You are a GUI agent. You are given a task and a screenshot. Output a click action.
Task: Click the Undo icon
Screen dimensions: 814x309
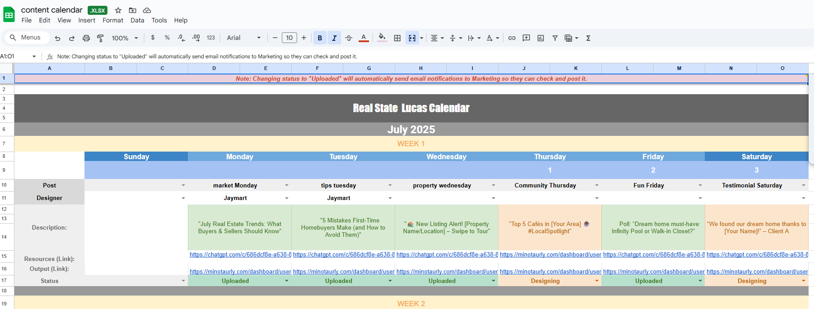click(58, 38)
